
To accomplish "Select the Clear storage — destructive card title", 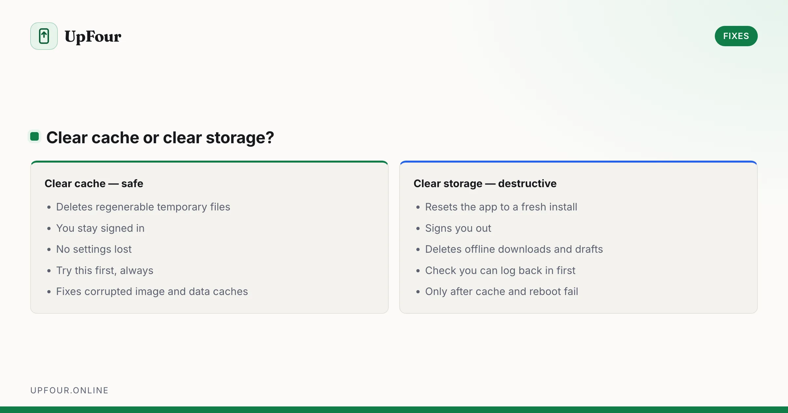I will (485, 184).
